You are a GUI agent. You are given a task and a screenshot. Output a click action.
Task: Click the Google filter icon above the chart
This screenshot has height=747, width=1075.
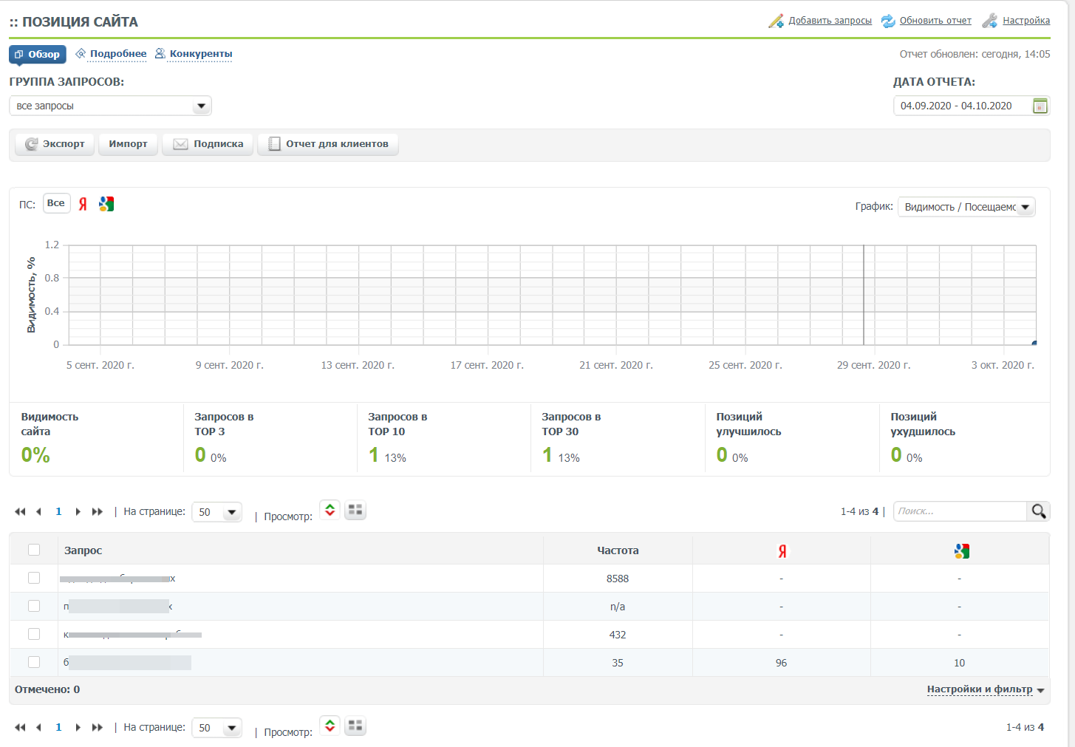106,205
